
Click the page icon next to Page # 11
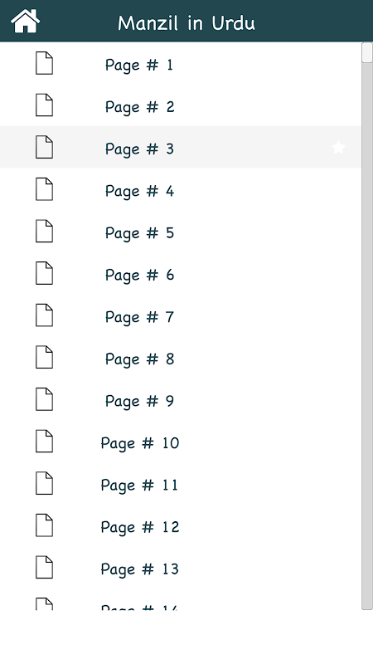click(44, 483)
